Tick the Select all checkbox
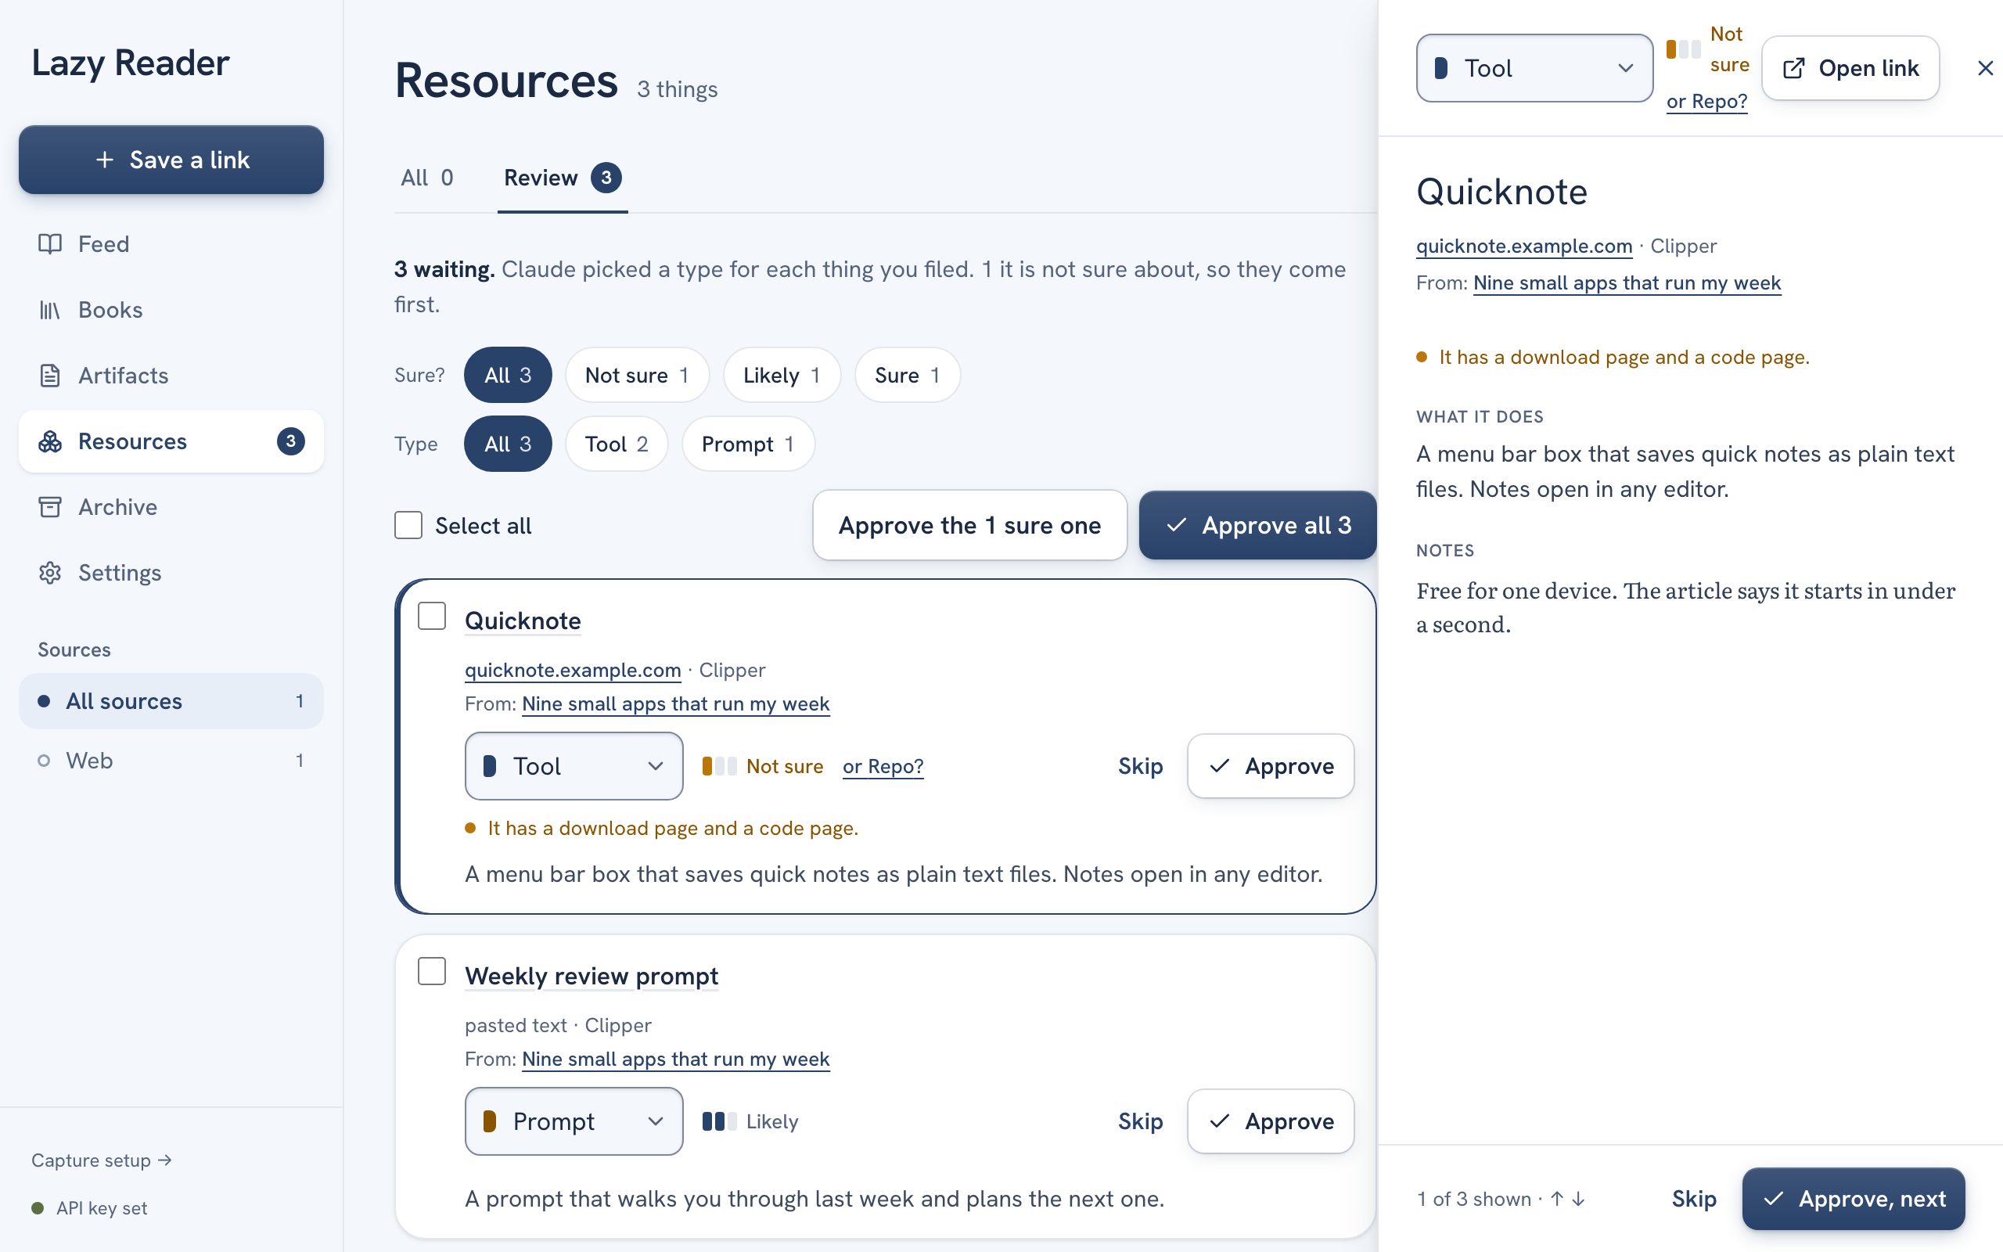The height and width of the screenshot is (1252, 2003). 408,525
